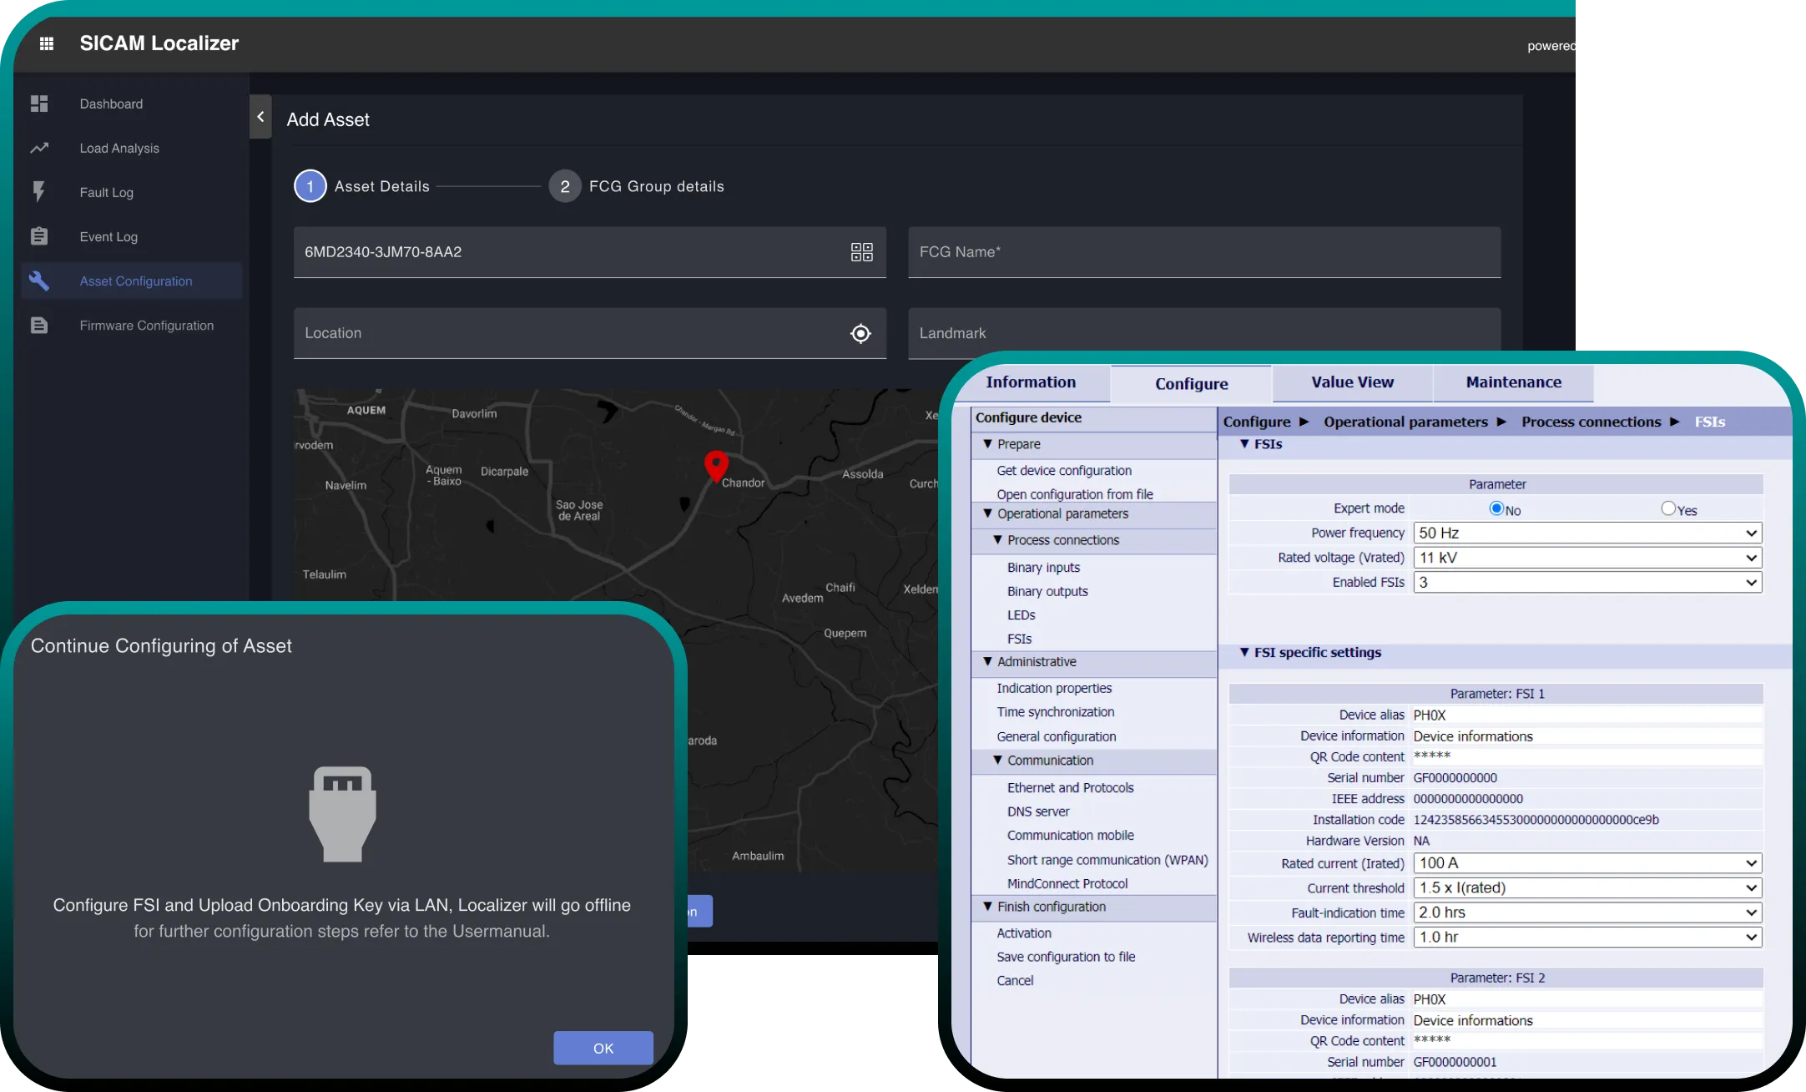This screenshot has height=1092, width=1806.
Task: Click the QR scan icon in asset field
Action: (x=861, y=252)
